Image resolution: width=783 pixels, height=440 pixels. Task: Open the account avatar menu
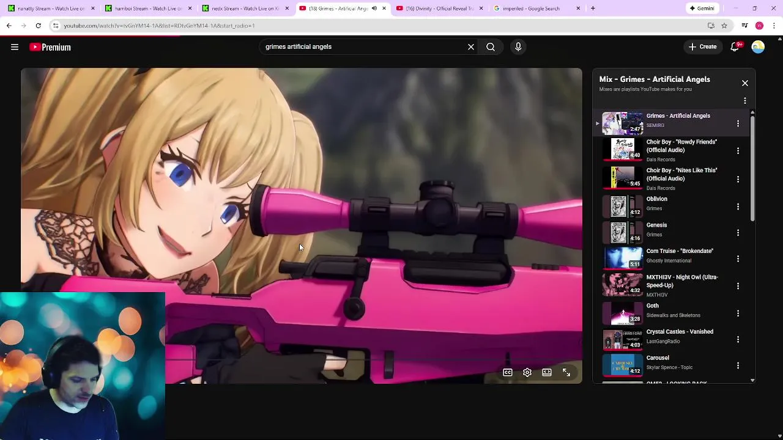(758, 47)
